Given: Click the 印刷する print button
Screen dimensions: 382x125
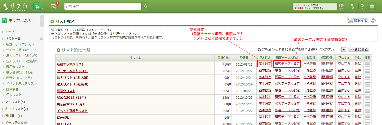Looking at the screenshot, I should click(357, 21).
